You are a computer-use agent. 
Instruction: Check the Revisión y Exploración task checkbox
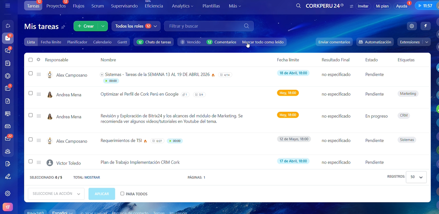pos(30,115)
